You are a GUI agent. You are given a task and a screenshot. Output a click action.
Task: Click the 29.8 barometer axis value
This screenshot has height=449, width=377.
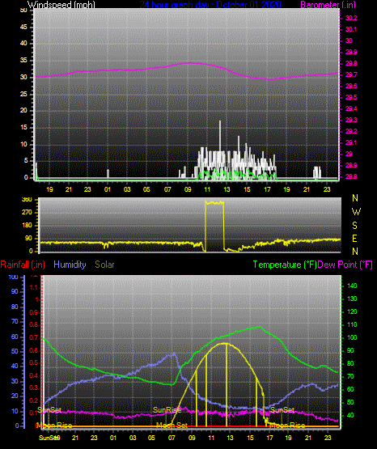(351, 63)
